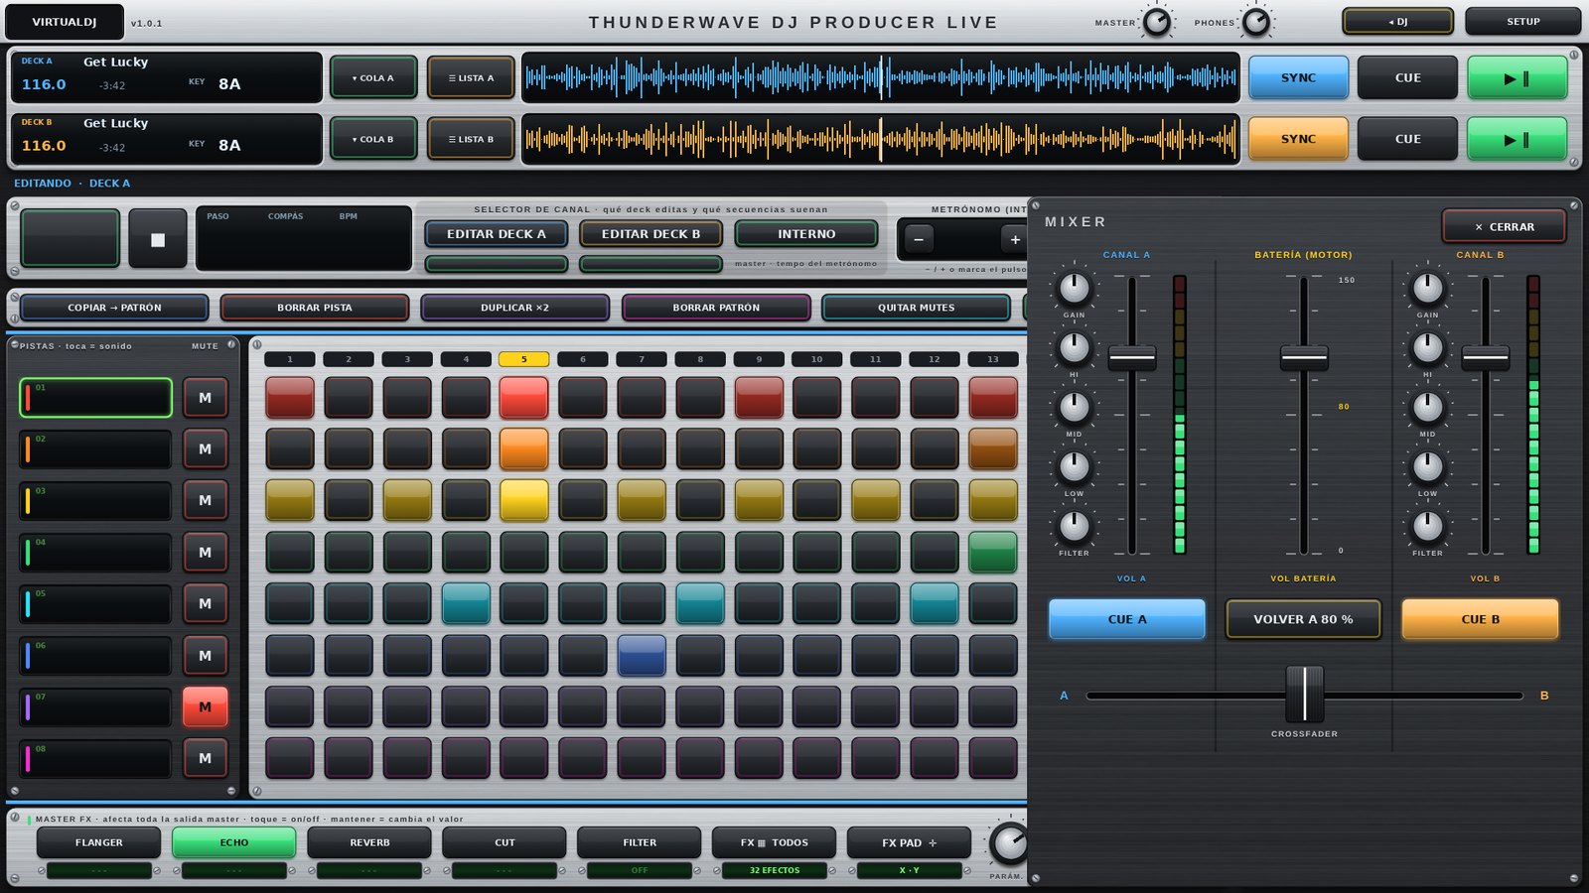This screenshot has height=893, width=1589.
Task: Mute track 02
Action: (205, 449)
